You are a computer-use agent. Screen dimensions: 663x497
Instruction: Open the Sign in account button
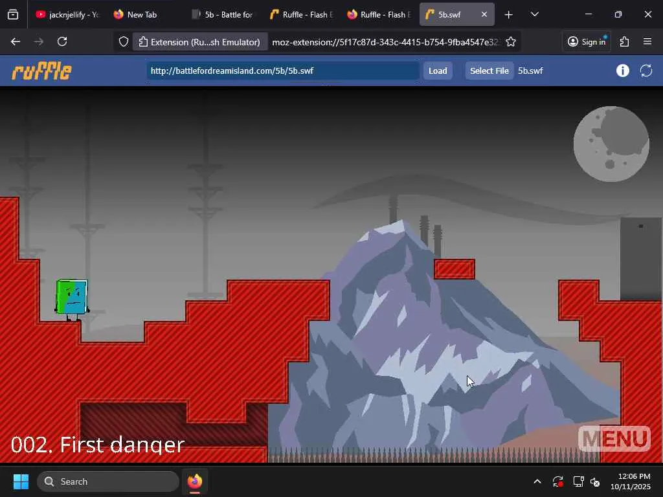click(x=587, y=41)
